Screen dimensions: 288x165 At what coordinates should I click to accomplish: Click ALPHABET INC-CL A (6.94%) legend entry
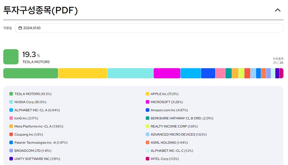(34, 110)
